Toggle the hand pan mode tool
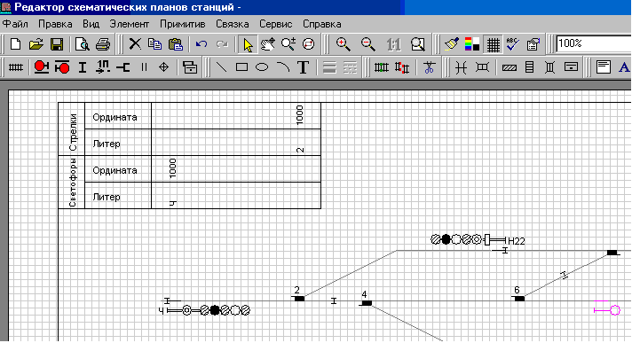632x343 pixels. click(x=268, y=44)
